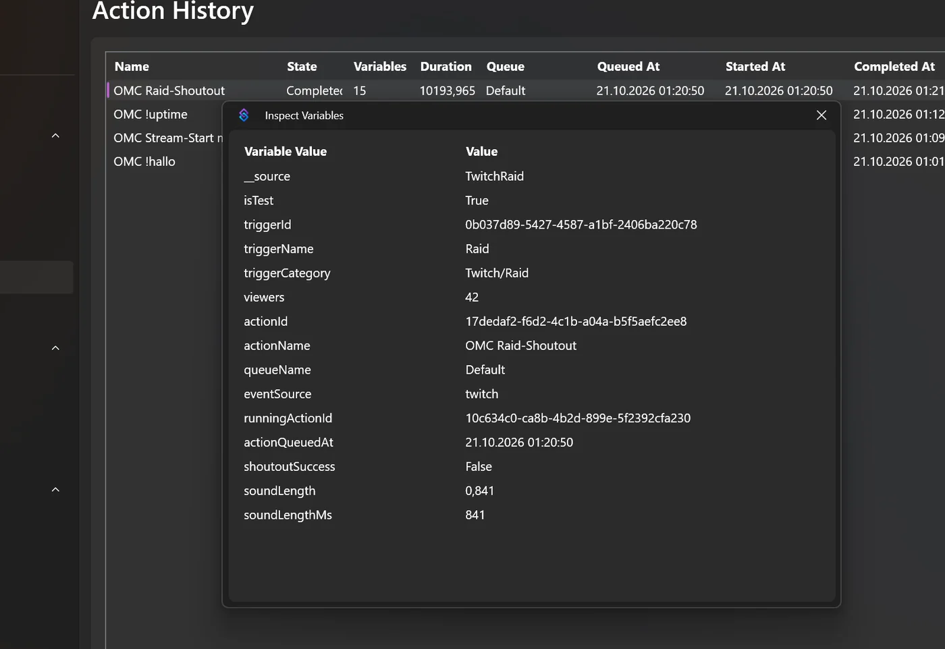
Task: Click the Value column header in dialog
Action: pyautogui.click(x=481, y=151)
